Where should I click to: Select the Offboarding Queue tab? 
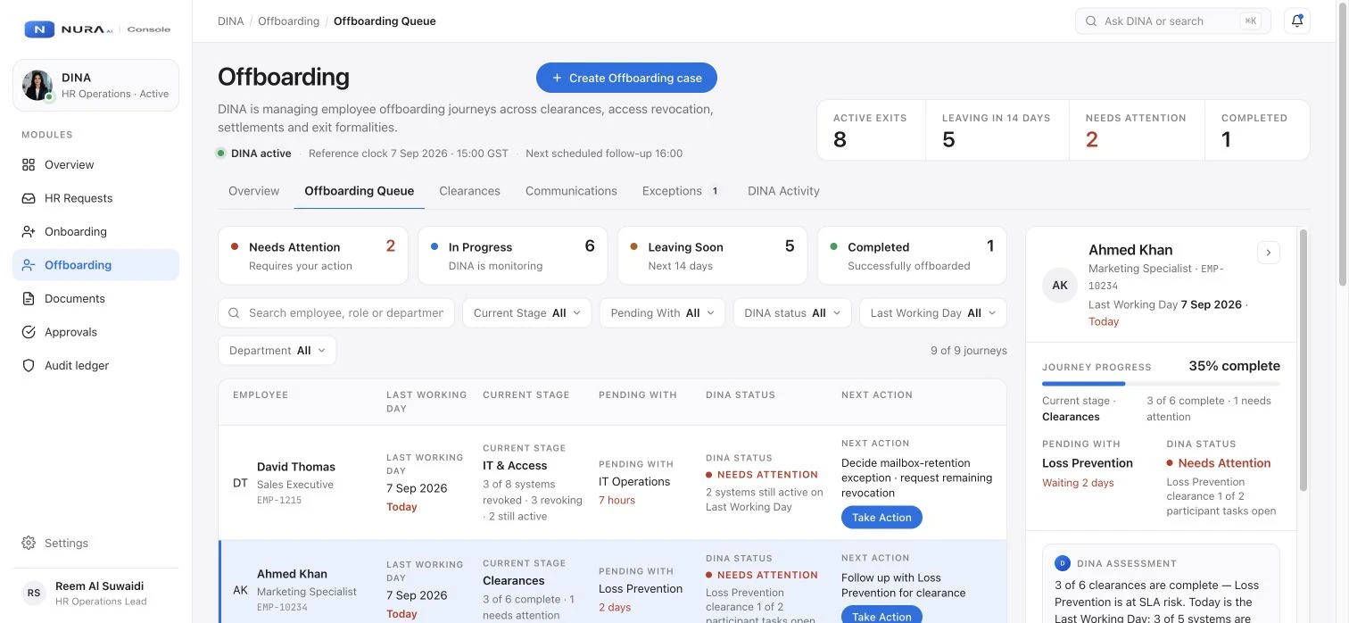[360, 191]
